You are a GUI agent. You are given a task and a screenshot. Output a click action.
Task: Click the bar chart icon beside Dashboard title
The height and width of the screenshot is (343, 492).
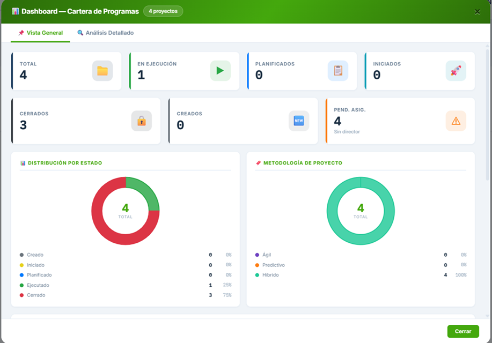click(15, 11)
